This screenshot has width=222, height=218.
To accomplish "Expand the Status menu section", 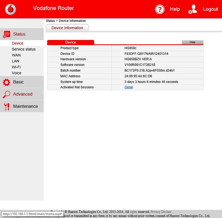I will tap(22, 34).
